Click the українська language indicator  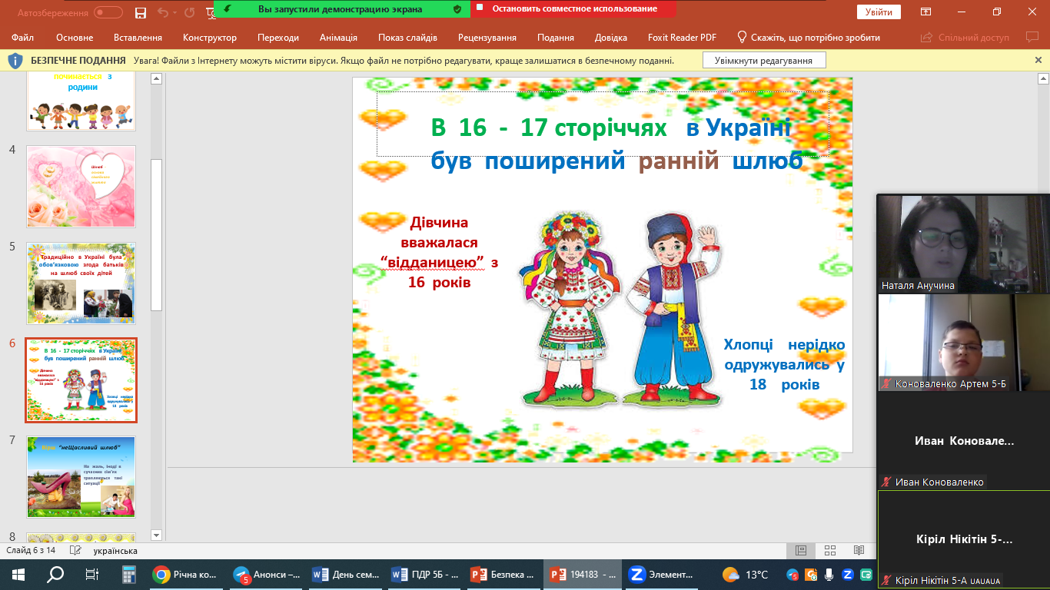115,550
